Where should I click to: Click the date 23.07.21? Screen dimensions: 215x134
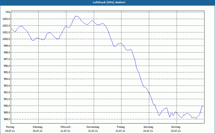pos(120,131)
